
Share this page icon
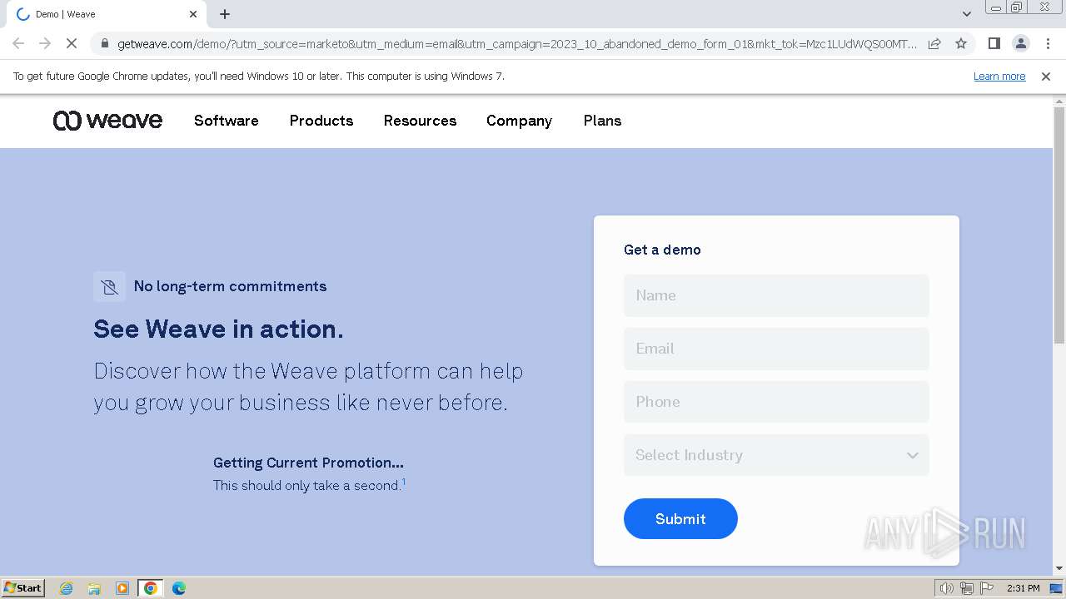point(934,43)
